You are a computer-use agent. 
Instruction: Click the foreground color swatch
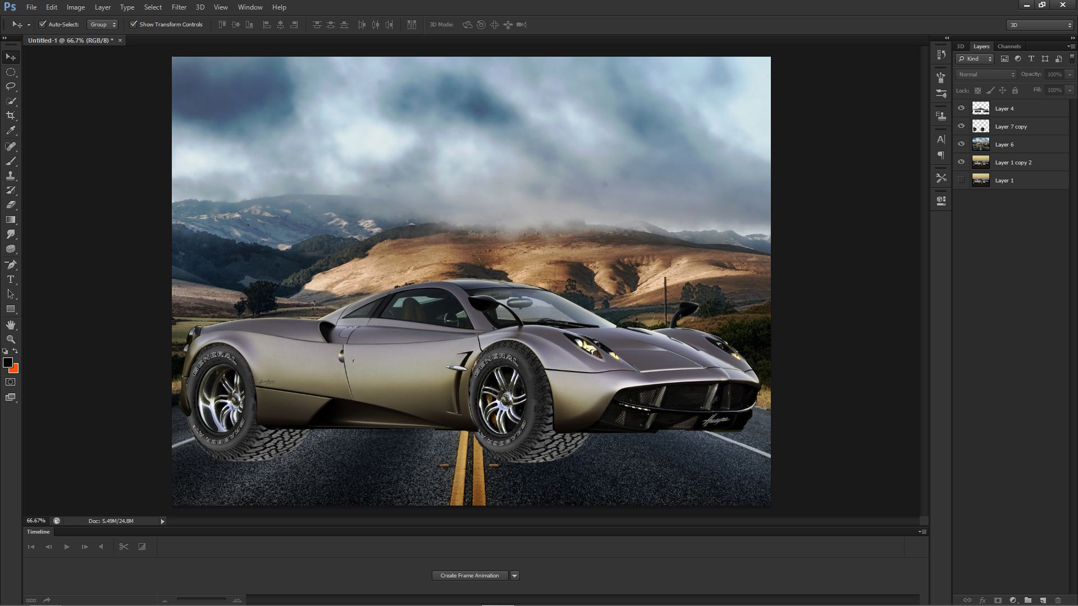[8, 363]
